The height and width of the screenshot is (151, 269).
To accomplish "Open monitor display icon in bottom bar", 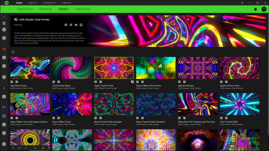I will (x=19, y=148).
